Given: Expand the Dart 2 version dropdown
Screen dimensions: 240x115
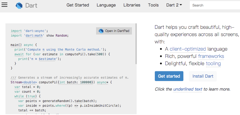Looking at the screenshot, I should click(x=174, y=5).
